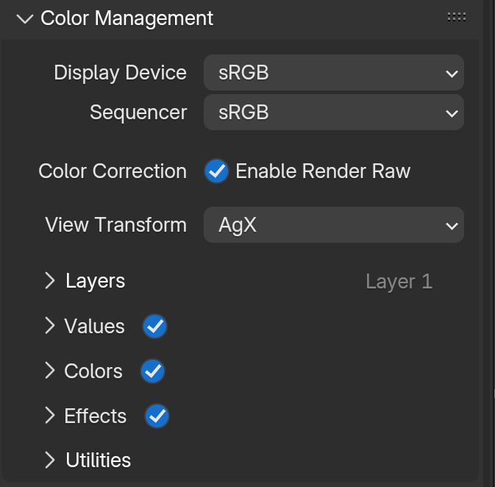Image resolution: width=495 pixels, height=487 pixels.
Task: Open the Sequencer color space dropdown
Action: click(x=333, y=113)
